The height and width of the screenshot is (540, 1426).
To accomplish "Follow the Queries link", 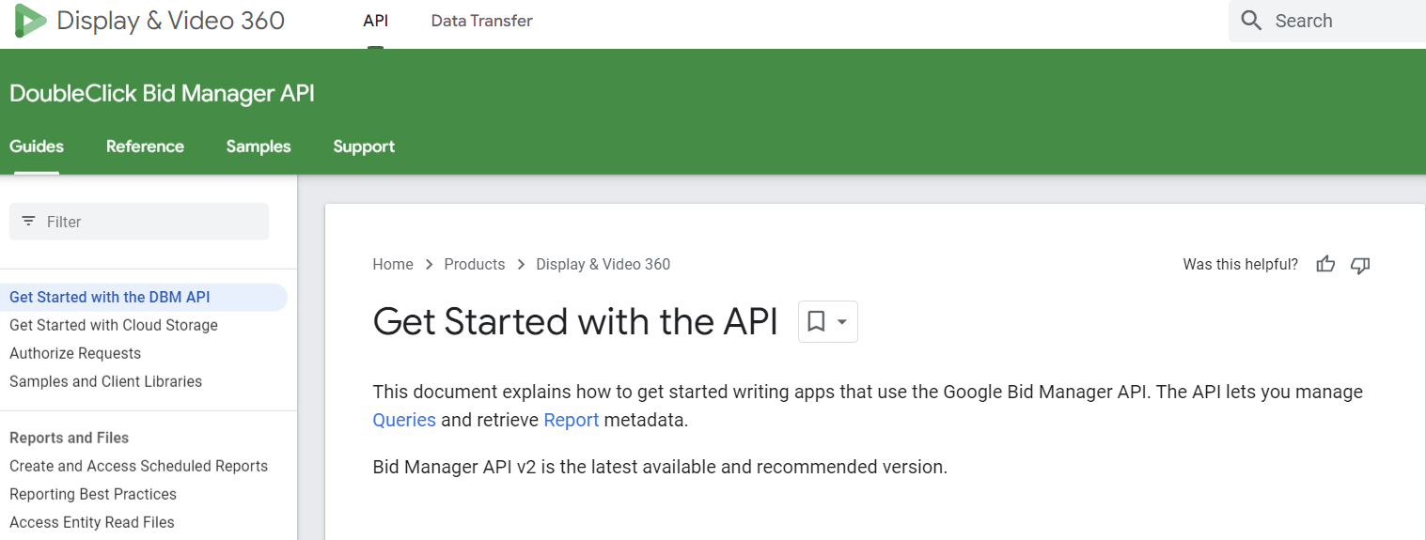I will [x=404, y=420].
